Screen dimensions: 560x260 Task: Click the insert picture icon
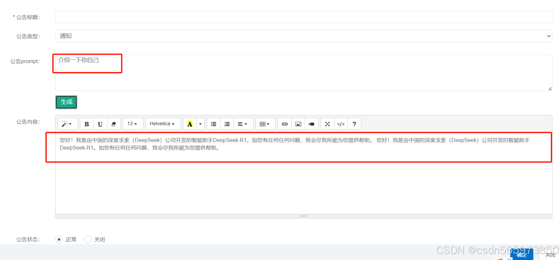click(x=298, y=124)
